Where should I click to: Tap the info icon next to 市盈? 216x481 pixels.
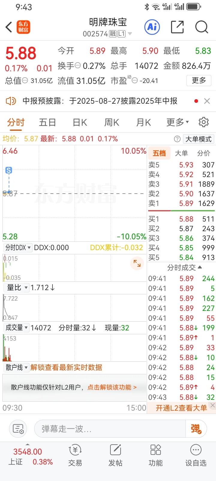click(x=135, y=80)
